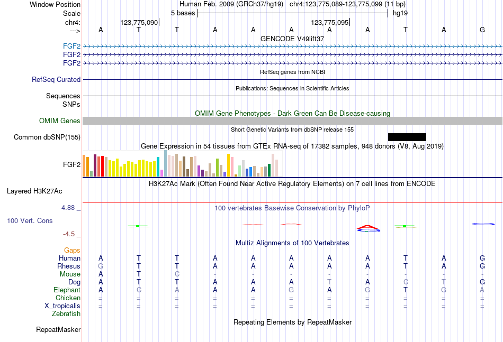The height and width of the screenshot is (342, 503).
Task: Click the RepeatMasker track label
Action: 58,329
